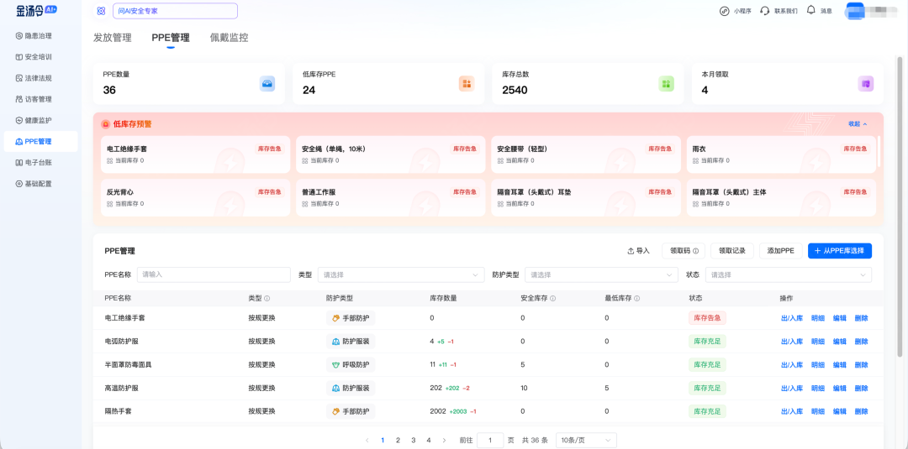This screenshot has height=449, width=908.
Task: Go to page 2
Action: (398, 441)
